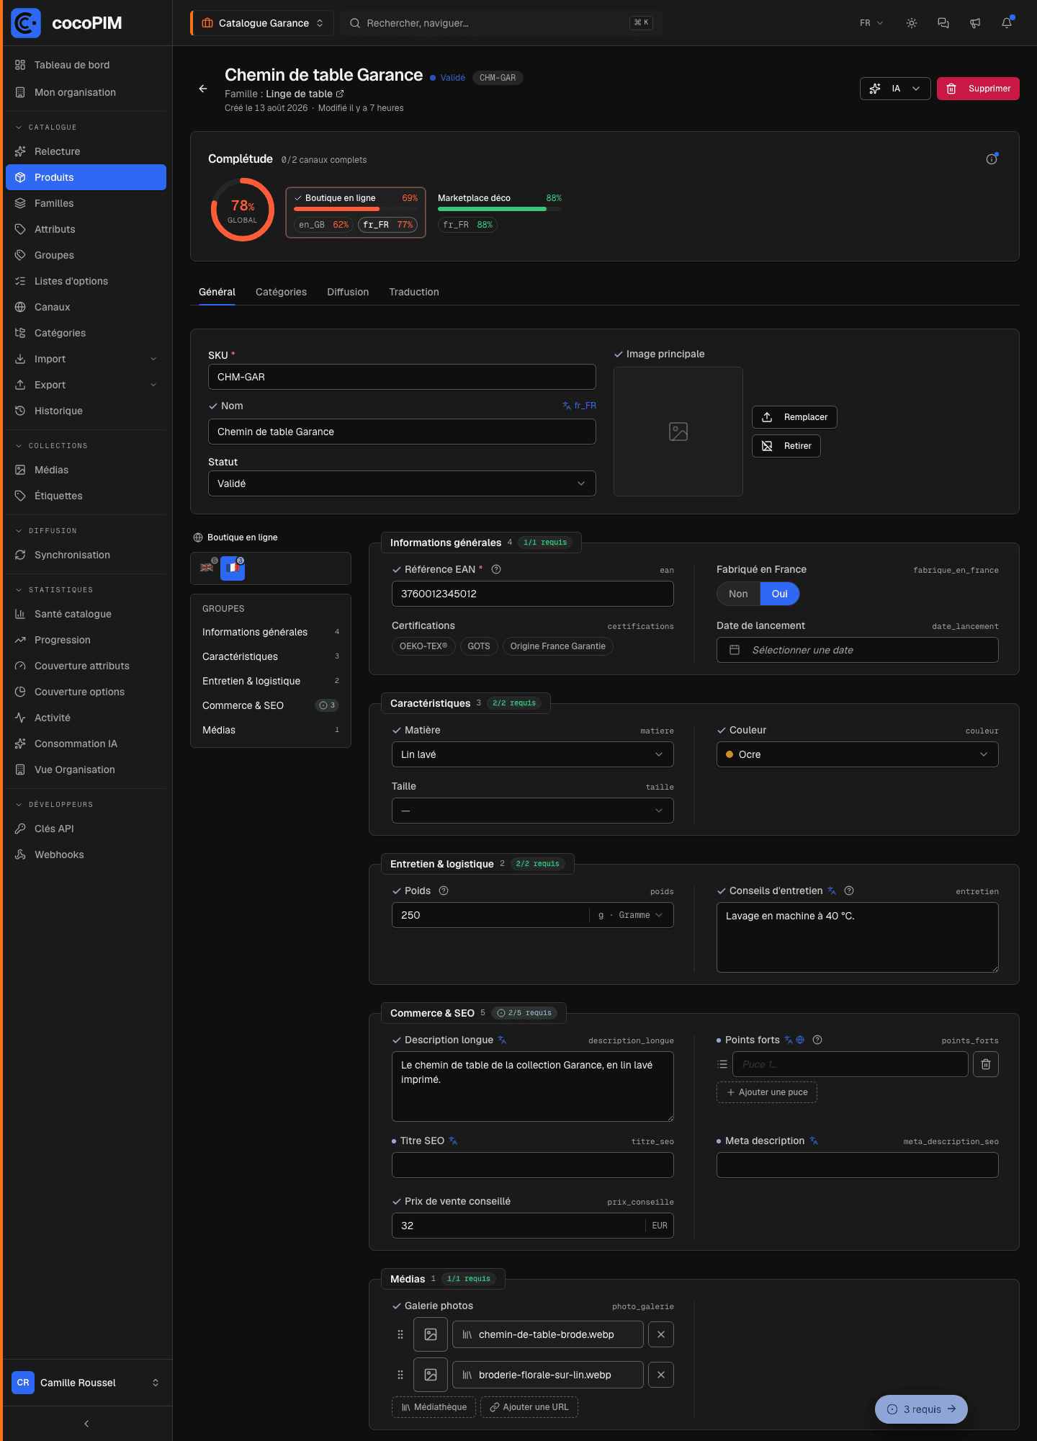Show help for Poids field
This screenshot has width=1037, height=1441.
[444, 891]
